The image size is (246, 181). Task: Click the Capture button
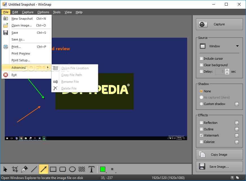219,24
